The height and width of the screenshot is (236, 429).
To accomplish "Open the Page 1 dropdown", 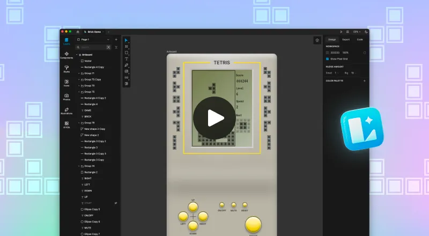I will click(x=93, y=40).
